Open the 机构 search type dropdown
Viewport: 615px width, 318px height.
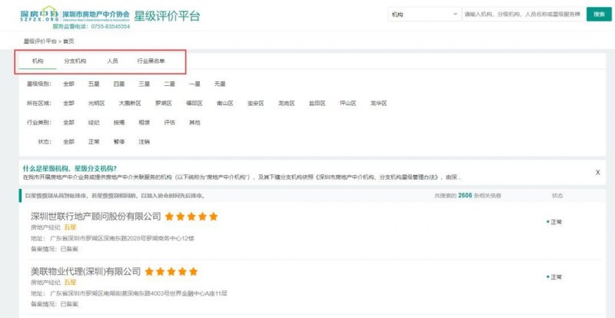(424, 15)
